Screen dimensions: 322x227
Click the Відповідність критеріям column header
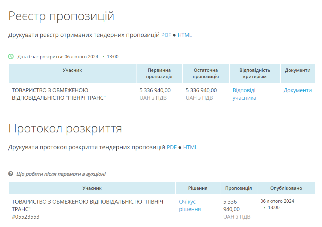[x=255, y=73]
